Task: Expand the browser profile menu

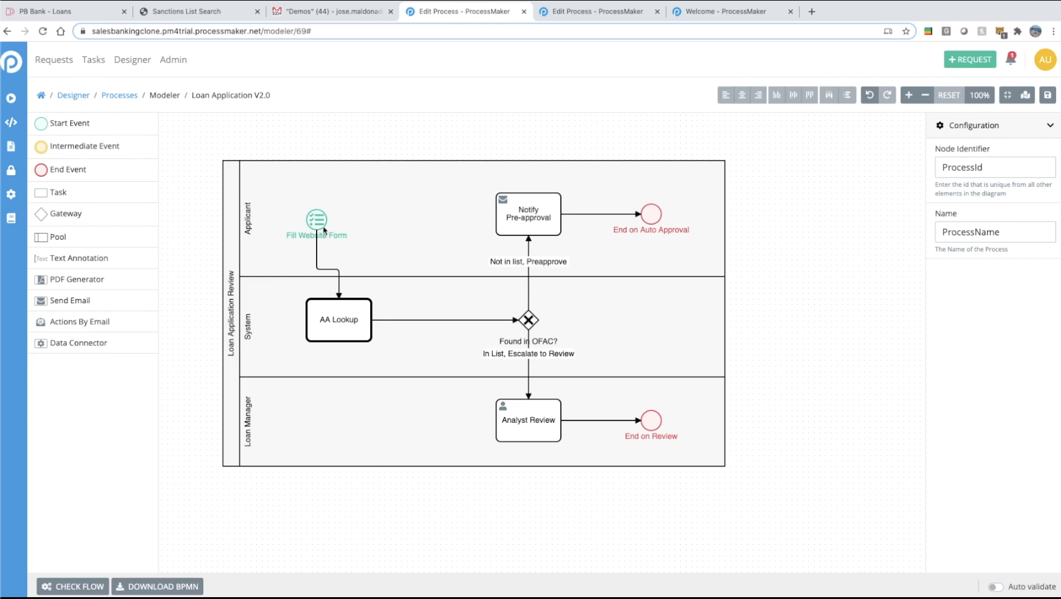Action: (1036, 31)
